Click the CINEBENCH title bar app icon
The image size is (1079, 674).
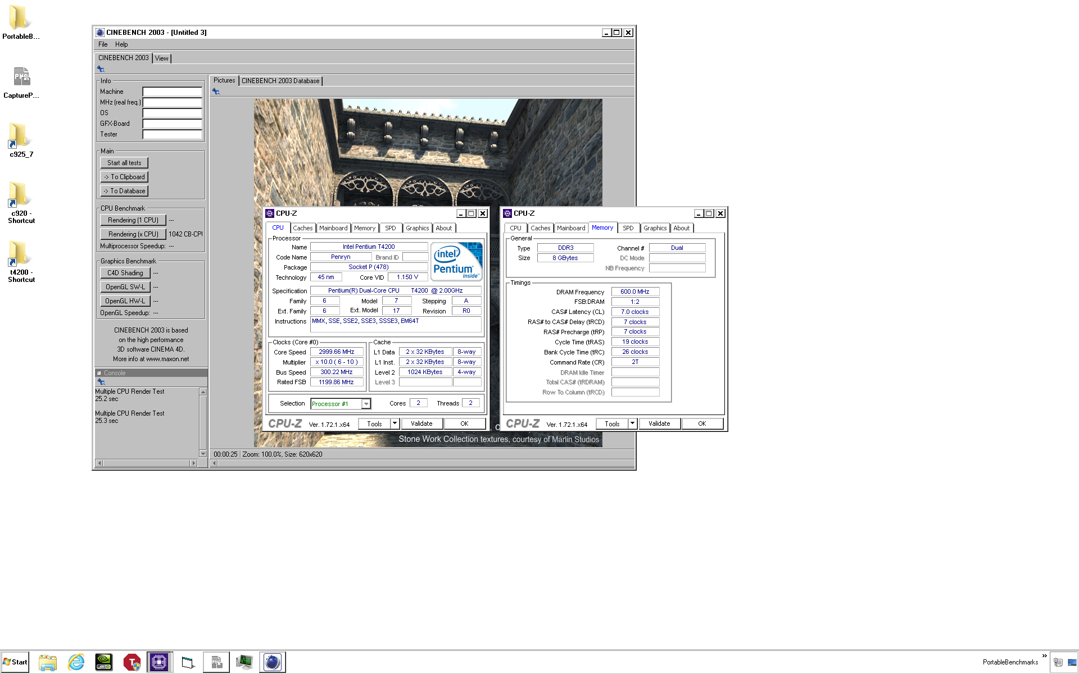[100, 33]
